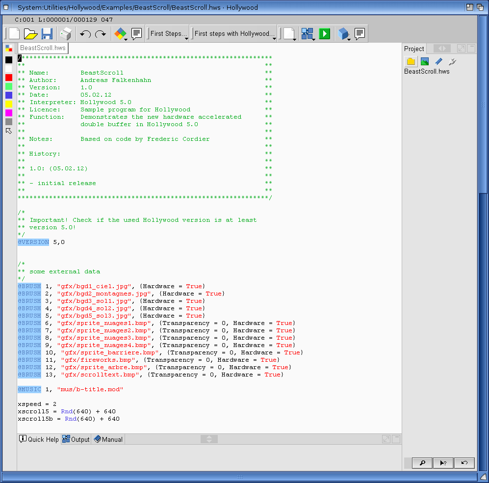Click the window resize gadget at bottom right

click(x=484, y=478)
